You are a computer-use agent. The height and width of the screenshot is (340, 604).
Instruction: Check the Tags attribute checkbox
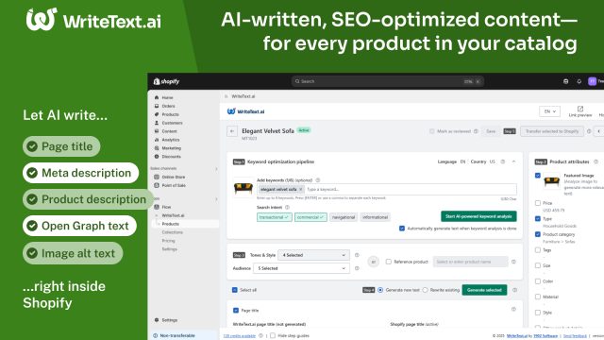click(538, 249)
